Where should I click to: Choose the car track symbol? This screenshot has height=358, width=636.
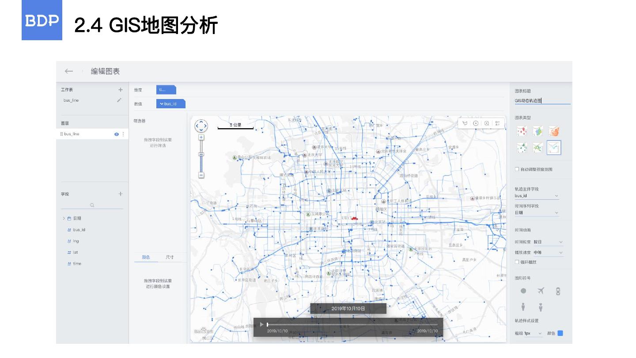pyautogui.click(x=558, y=291)
